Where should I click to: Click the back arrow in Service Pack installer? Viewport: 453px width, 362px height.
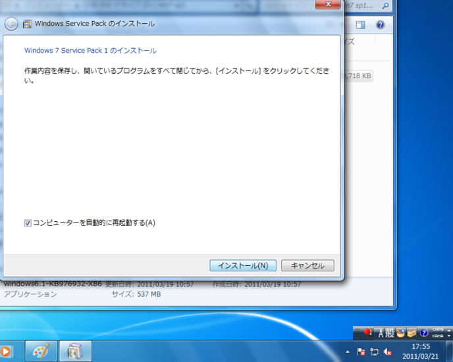[11, 24]
